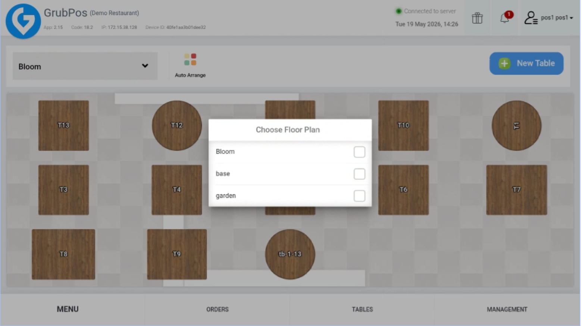Click the garden row label in dialog
The height and width of the screenshot is (326, 582).
[x=226, y=196]
